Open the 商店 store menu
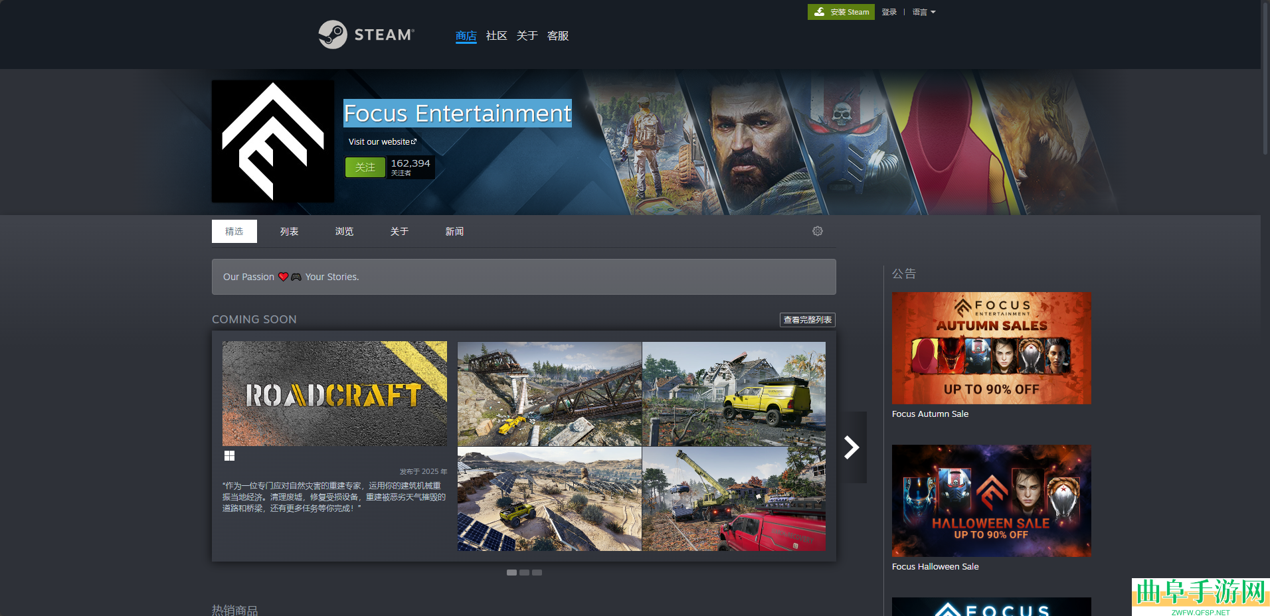The width and height of the screenshot is (1270, 616). coord(466,36)
